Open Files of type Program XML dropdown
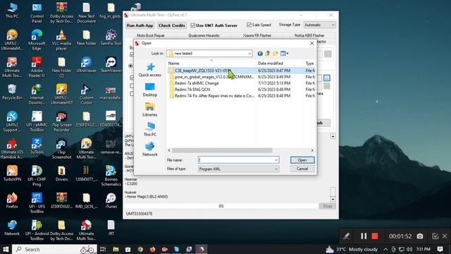Image resolution: width=451 pixels, height=254 pixels. (238, 169)
